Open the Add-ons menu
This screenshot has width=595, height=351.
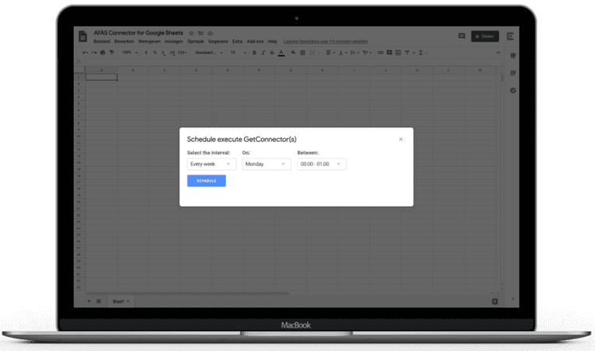coord(255,41)
